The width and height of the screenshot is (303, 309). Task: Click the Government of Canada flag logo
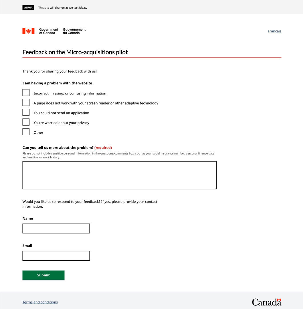point(28,31)
